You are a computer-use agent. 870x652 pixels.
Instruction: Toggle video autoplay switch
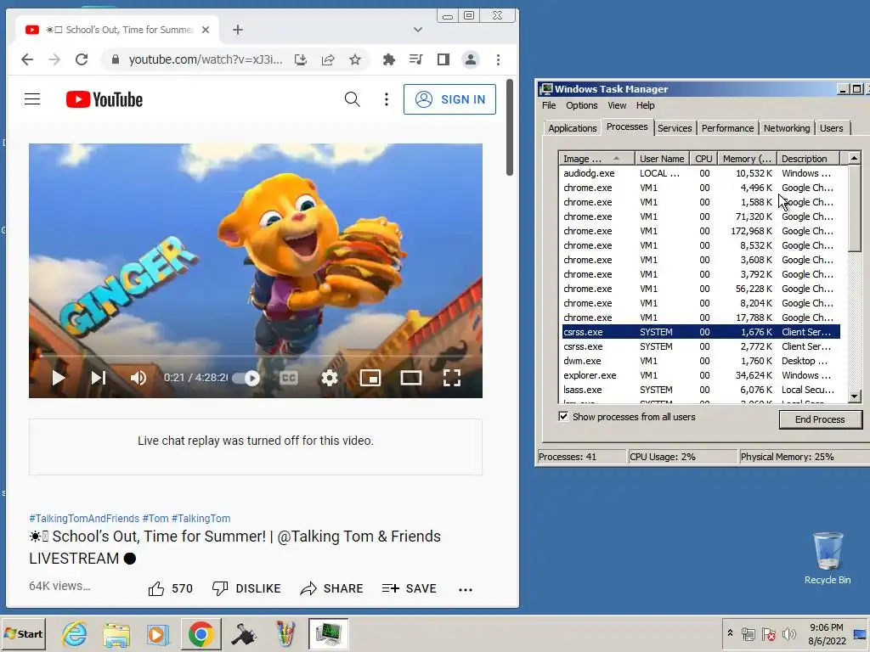click(246, 378)
